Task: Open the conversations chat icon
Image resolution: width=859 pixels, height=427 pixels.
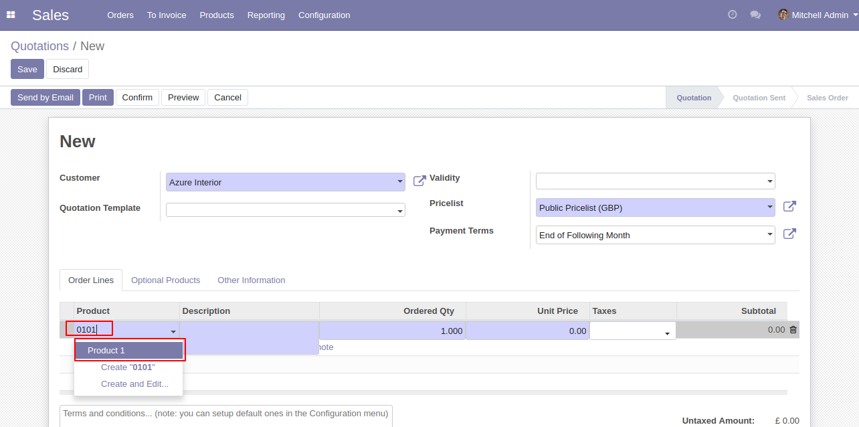Action: pos(755,15)
